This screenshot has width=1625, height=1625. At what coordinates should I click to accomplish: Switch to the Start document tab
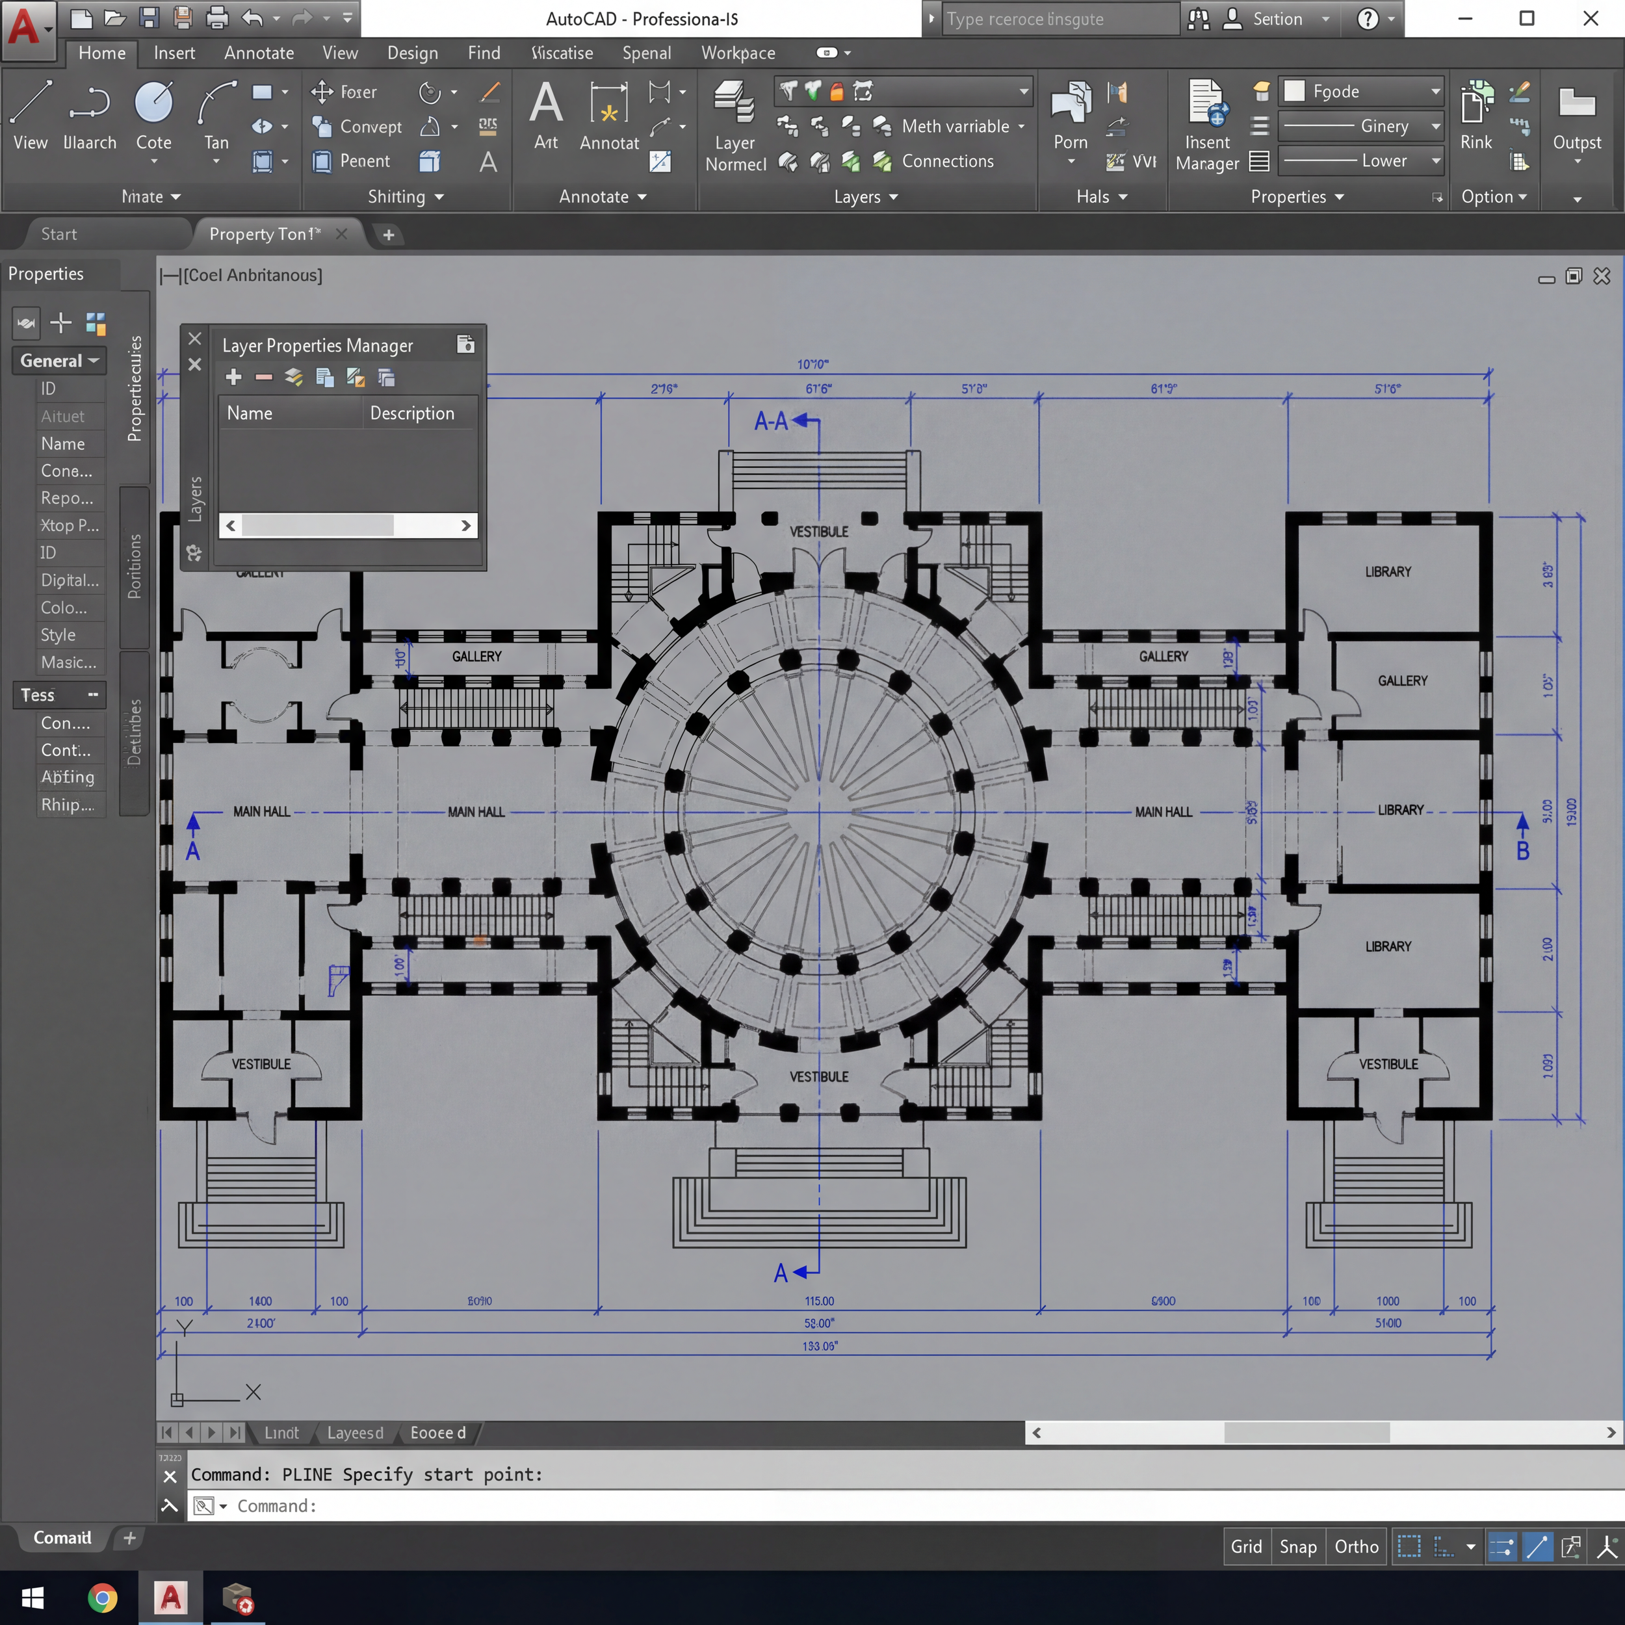[59, 234]
